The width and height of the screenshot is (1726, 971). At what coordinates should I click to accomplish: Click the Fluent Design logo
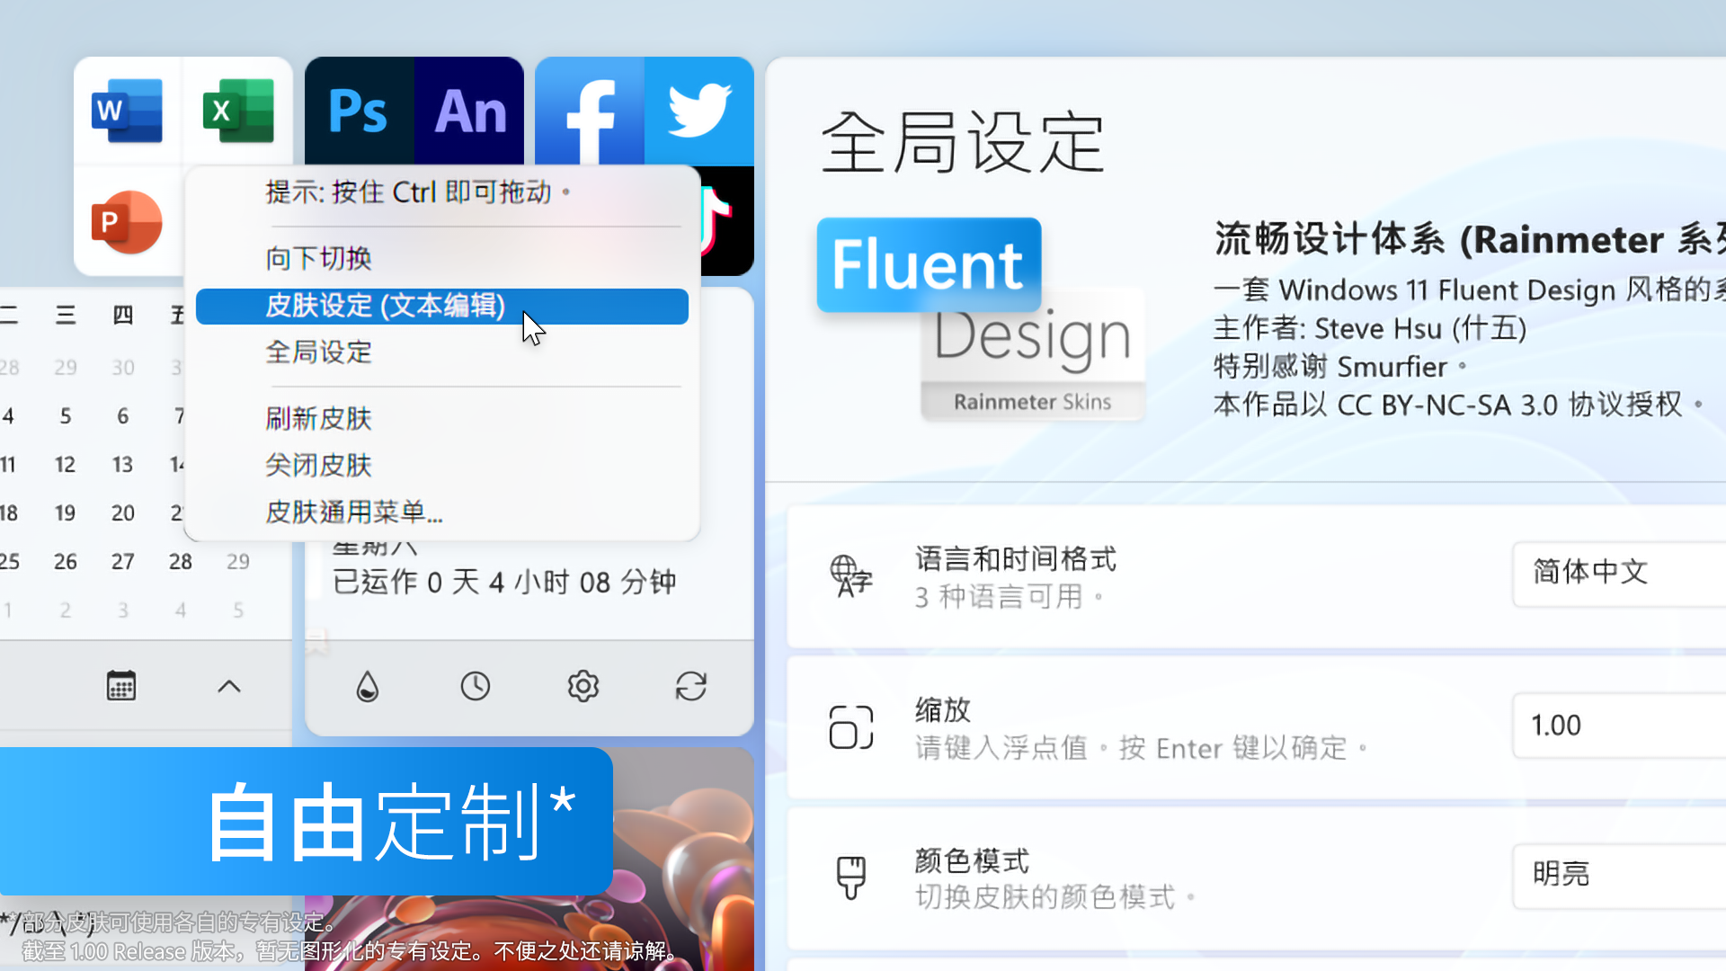click(x=982, y=319)
